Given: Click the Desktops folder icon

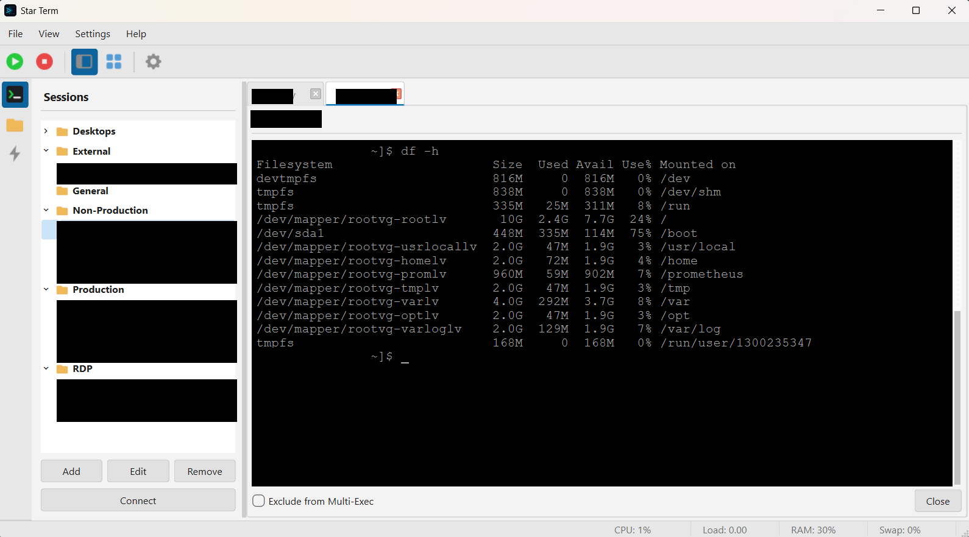Looking at the screenshot, I should pyautogui.click(x=62, y=132).
